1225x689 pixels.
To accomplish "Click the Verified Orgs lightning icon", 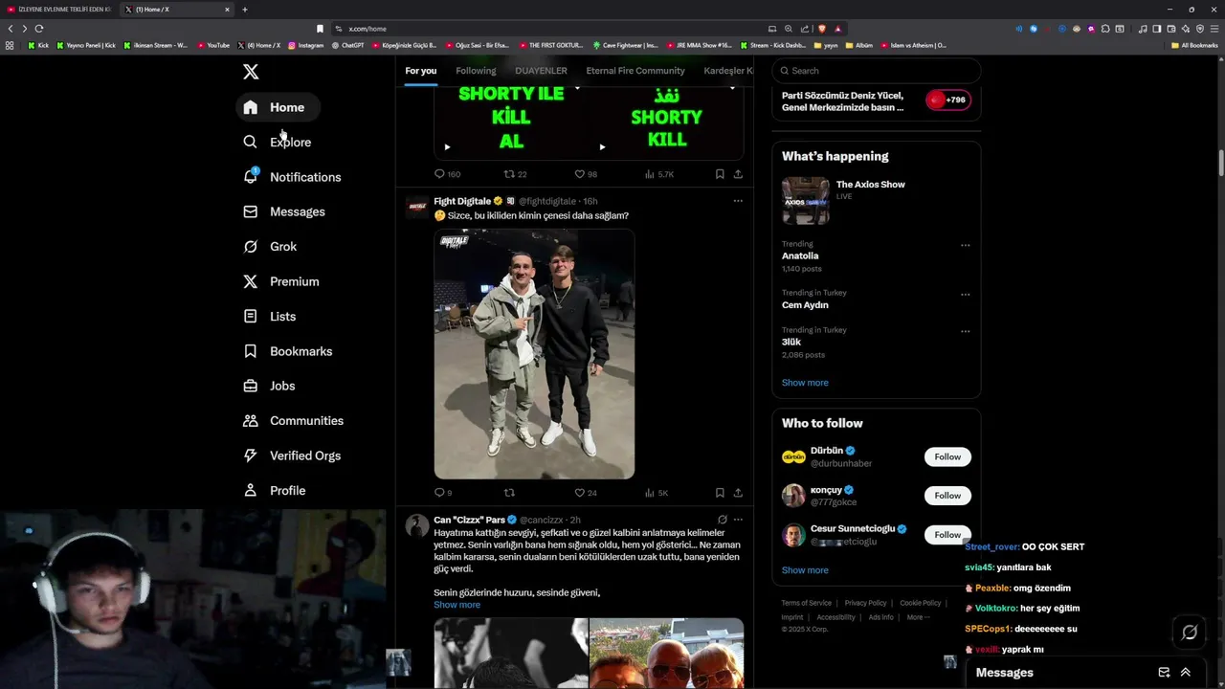I will pyautogui.click(x=250, y=456).
